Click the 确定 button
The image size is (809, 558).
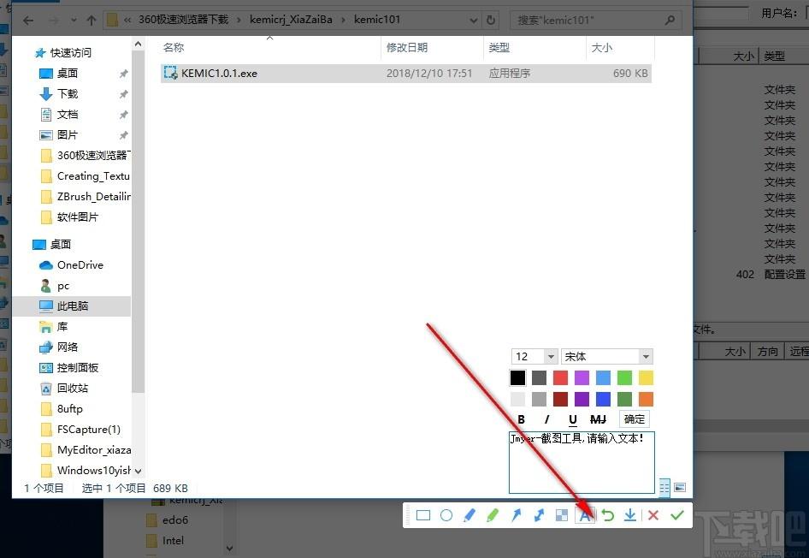(x=634, y=419)
